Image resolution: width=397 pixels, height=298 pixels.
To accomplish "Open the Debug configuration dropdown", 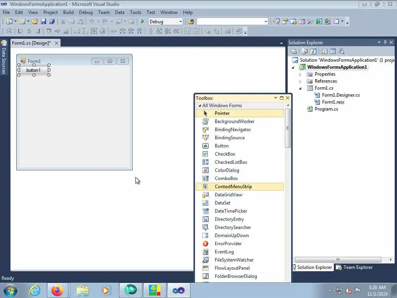I will 181,22.
